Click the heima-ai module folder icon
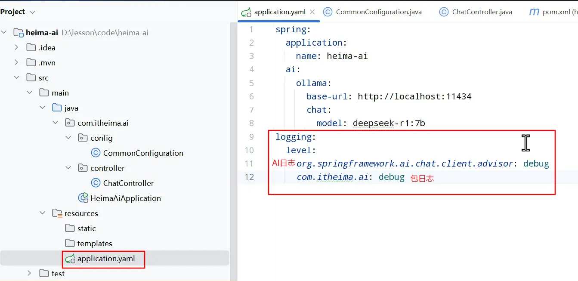The image size is (578, 281). click(x=18, y=33)
